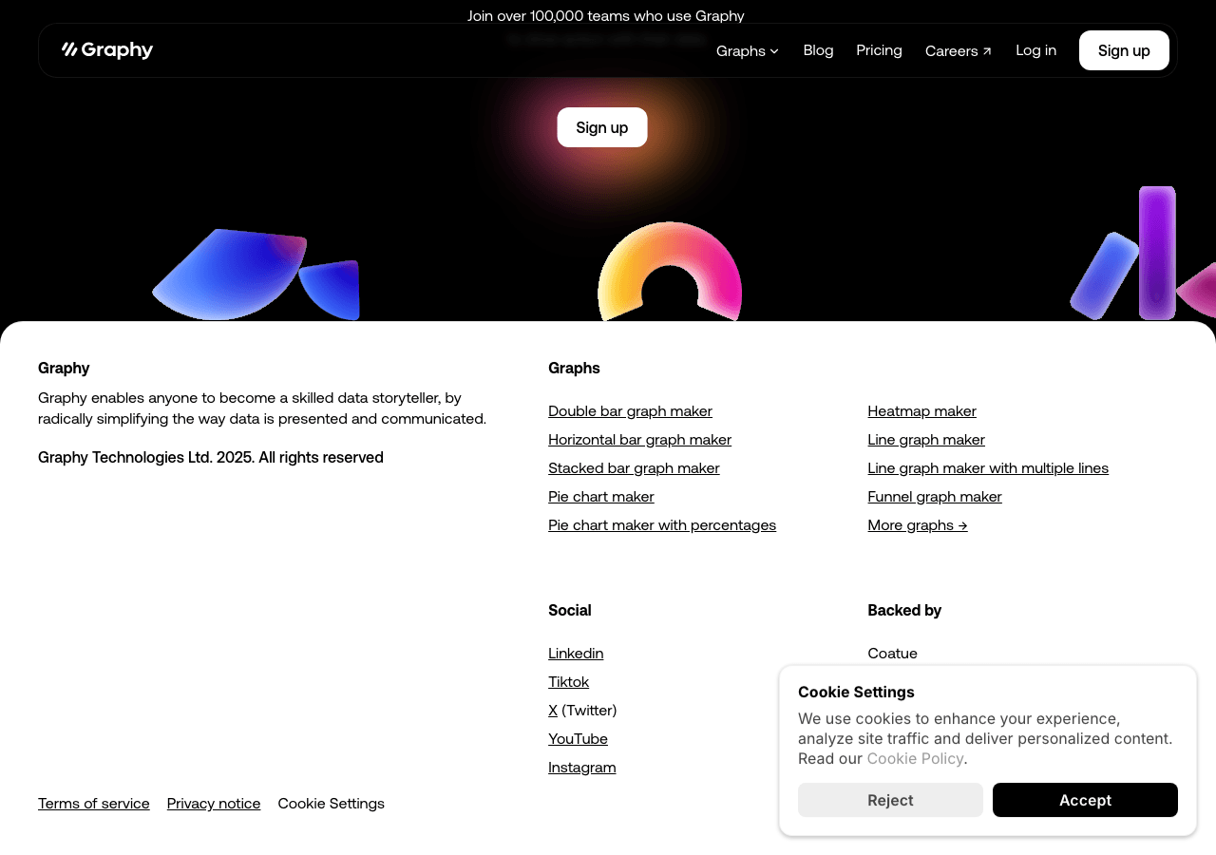Open Line graph maker with multiple lines
This screenshot has height=855, width=1216.
(988, 467)
